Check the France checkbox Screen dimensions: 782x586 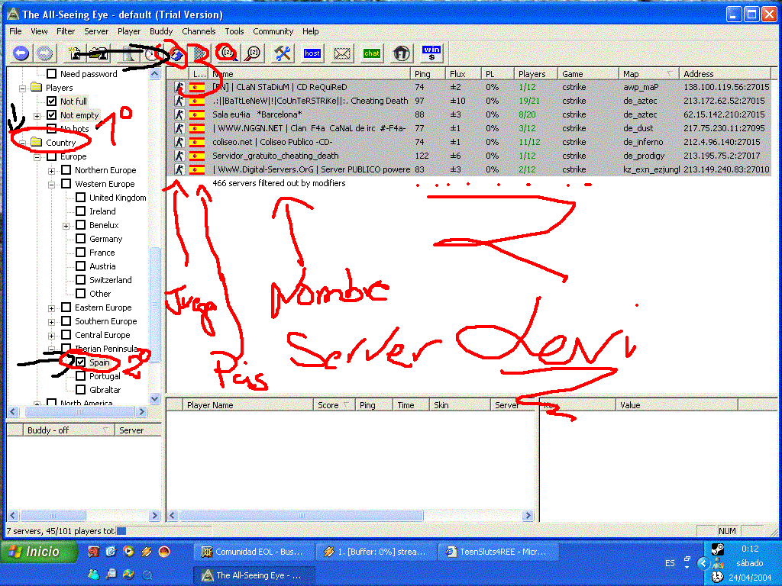pyautogui.click(x=80, y=253)
